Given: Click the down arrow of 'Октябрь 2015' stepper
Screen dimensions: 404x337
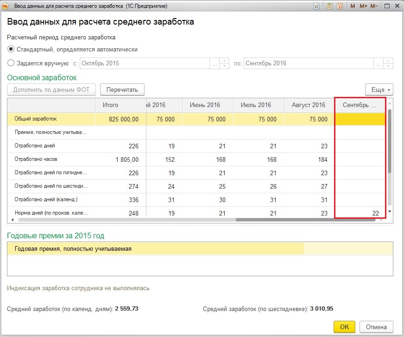Looking at the screenshot, I should pyautogui.click(x=224, y=66).
